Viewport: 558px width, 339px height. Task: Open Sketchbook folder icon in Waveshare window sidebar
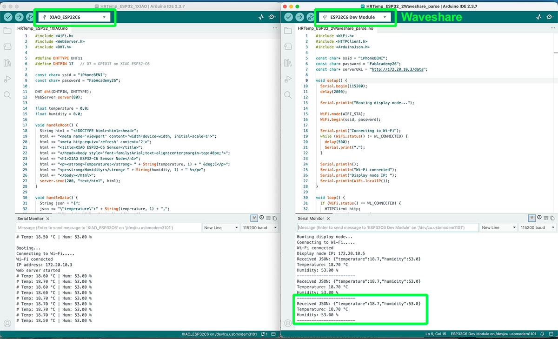click(x=288, y=31)
